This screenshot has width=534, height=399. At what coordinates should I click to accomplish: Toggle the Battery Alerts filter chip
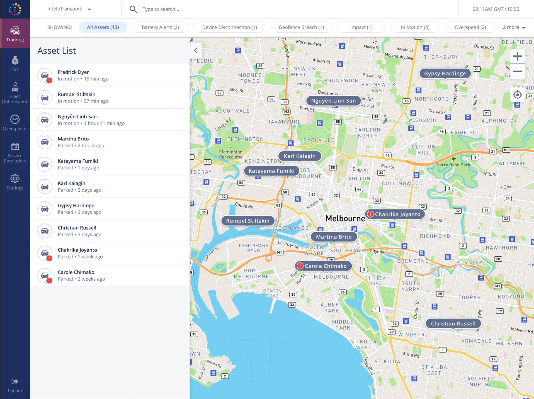click(160, 27)
